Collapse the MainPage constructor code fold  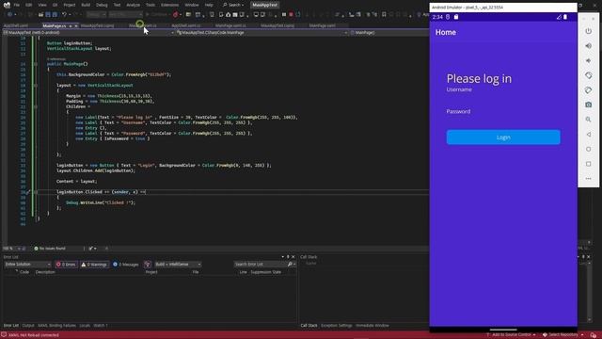[x=36, y=64]
